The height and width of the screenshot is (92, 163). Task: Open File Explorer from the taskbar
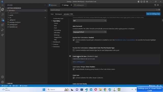(100, 89)
